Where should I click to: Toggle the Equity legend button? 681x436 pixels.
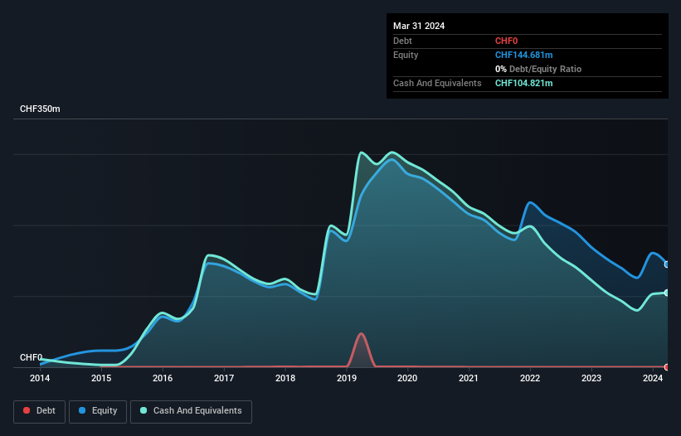coord(98,411)
